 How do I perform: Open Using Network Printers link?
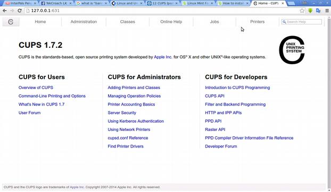[x=129, y=129]
